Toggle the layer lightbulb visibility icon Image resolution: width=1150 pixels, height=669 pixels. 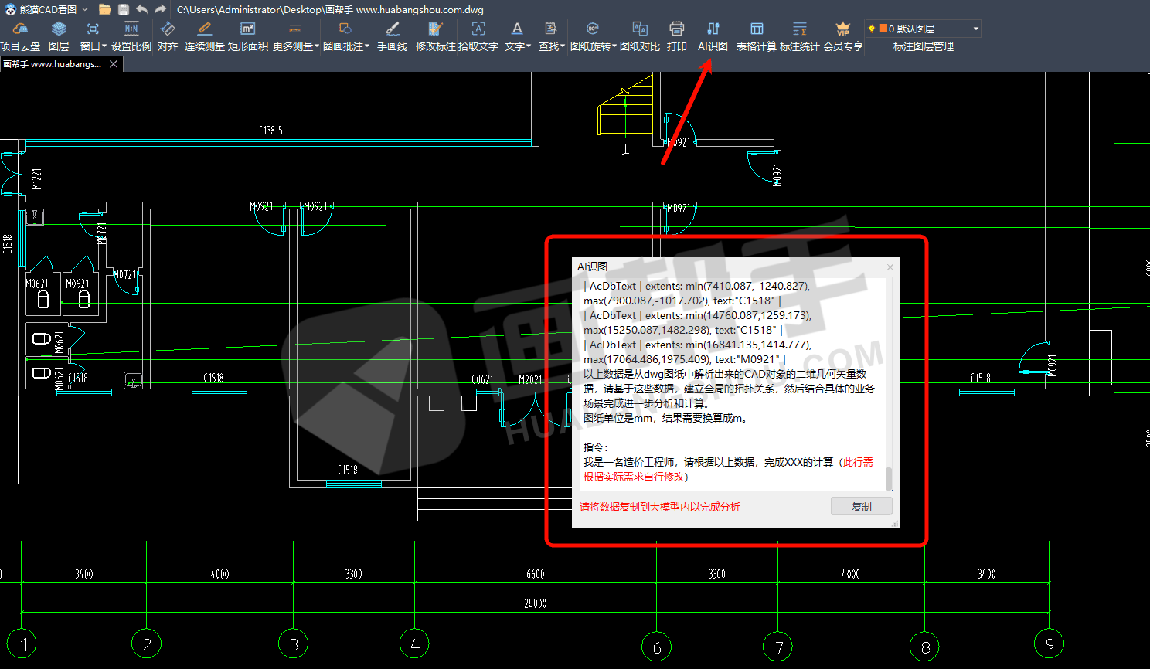(872, 29)
